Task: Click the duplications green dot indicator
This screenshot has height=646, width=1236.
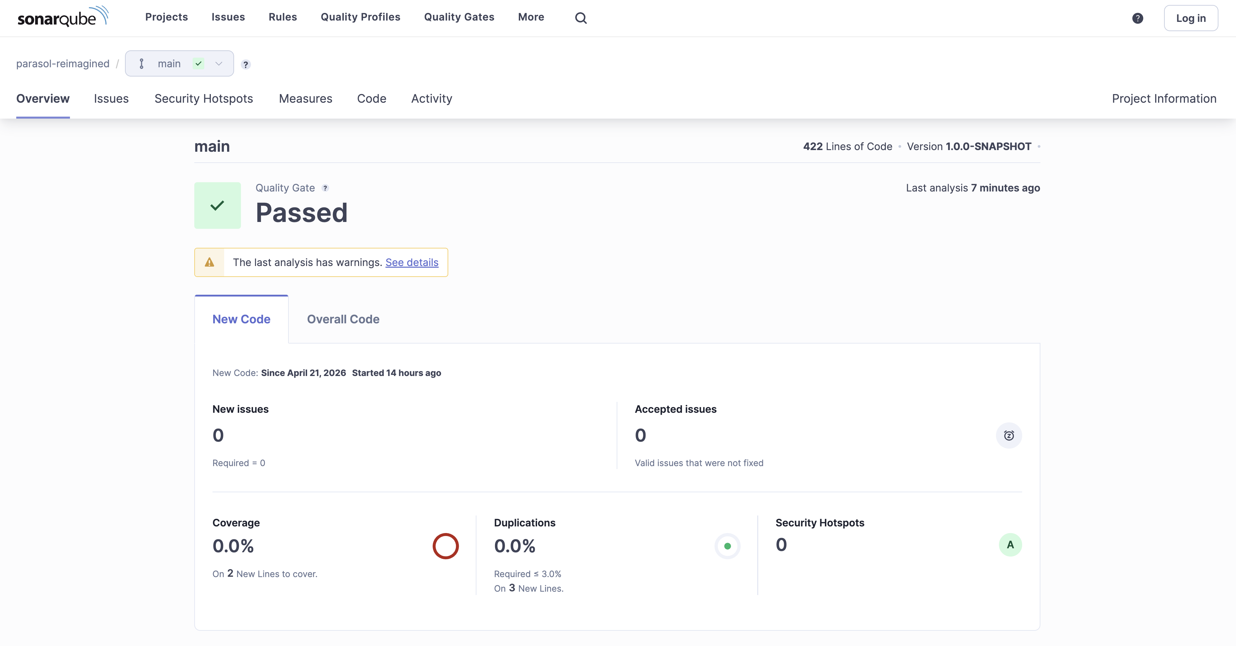Action: tap(727, 546)
